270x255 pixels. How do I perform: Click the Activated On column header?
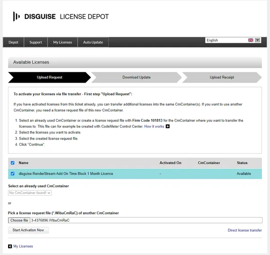170,163
